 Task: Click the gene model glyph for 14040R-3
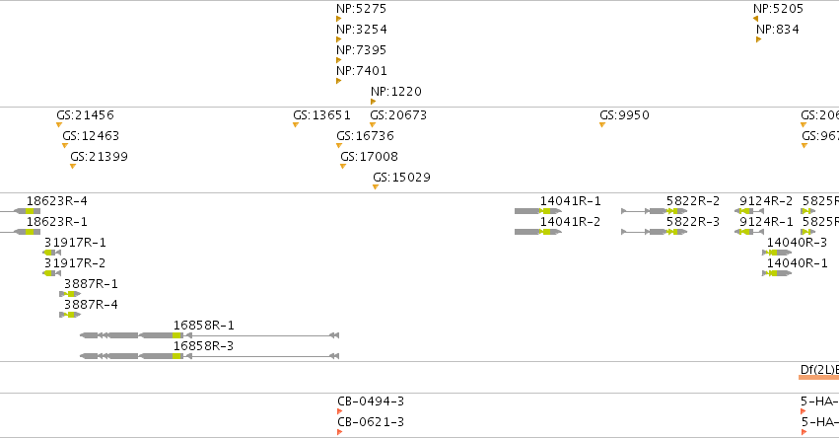tap(777, 253)
